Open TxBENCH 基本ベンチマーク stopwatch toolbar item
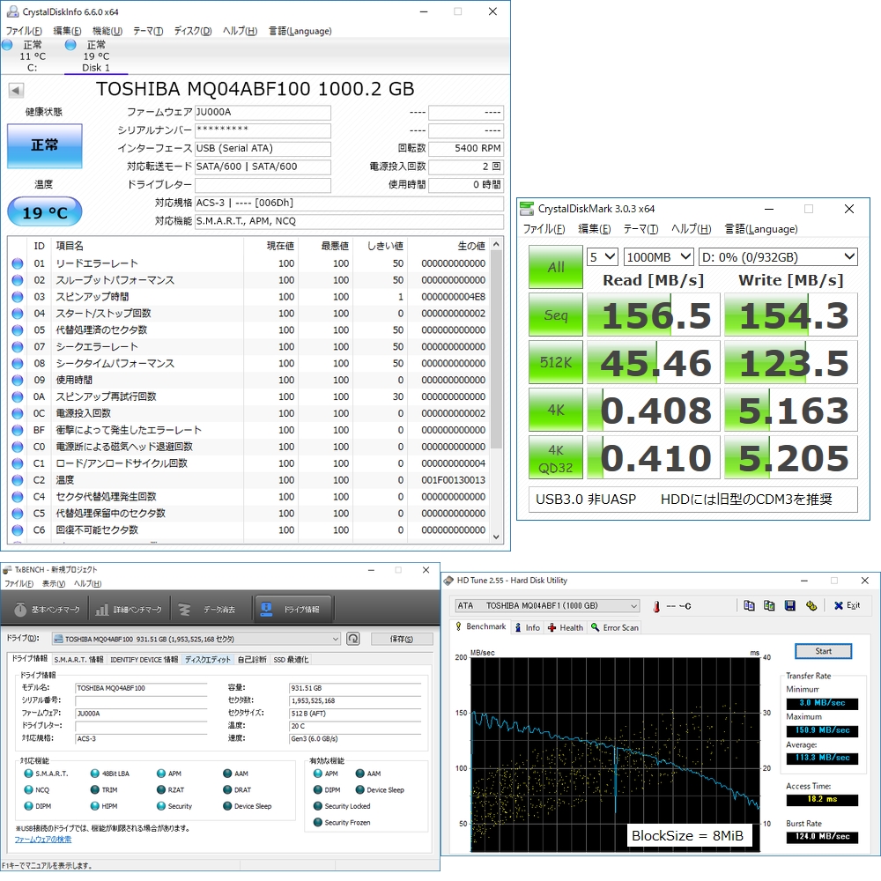Image resolution: width=881 pixels, height=881 pixels. (48, 609)
